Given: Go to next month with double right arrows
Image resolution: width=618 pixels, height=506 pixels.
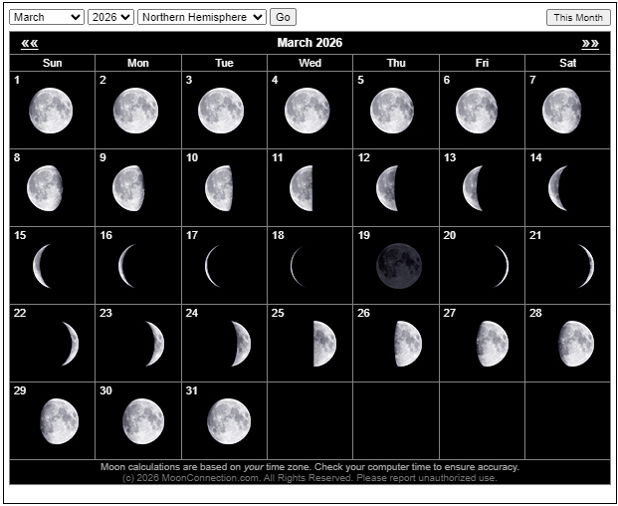Looking at the screenshot, I should pos(590,43).
